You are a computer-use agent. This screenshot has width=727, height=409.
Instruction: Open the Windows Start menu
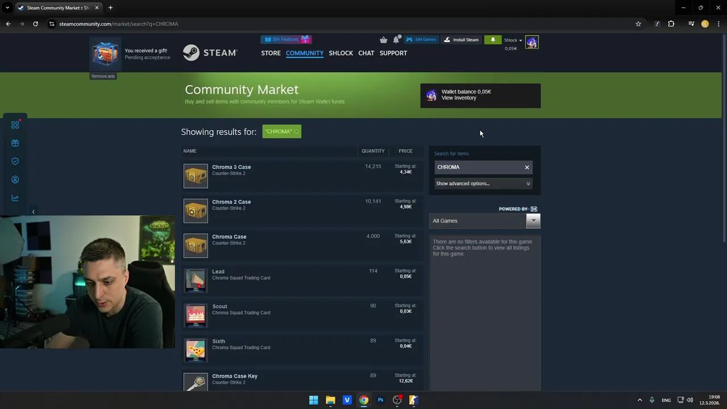pyautogui.click(x=314, y=400)
